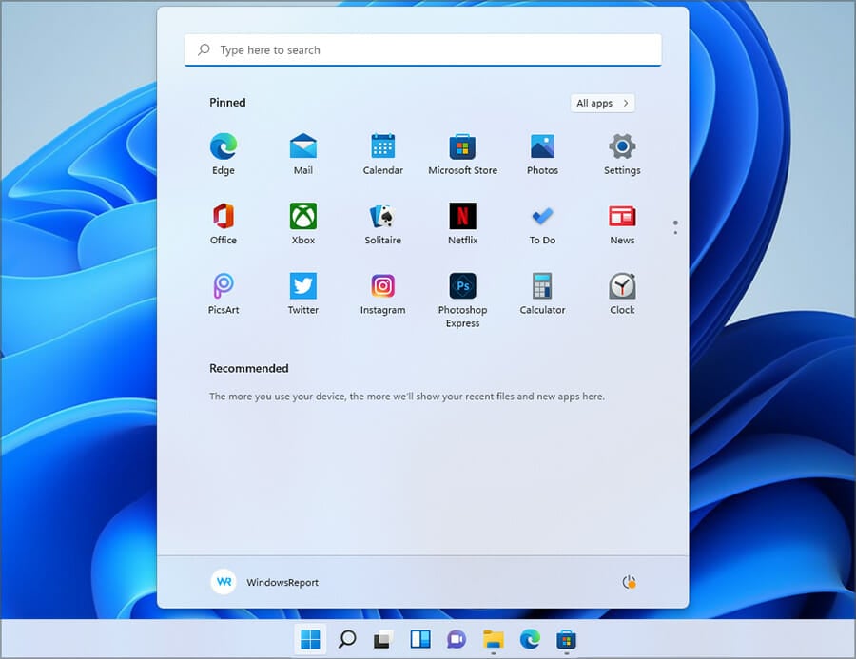Launch Photoshop Express

pyautogui.click(x=462, y=300)
